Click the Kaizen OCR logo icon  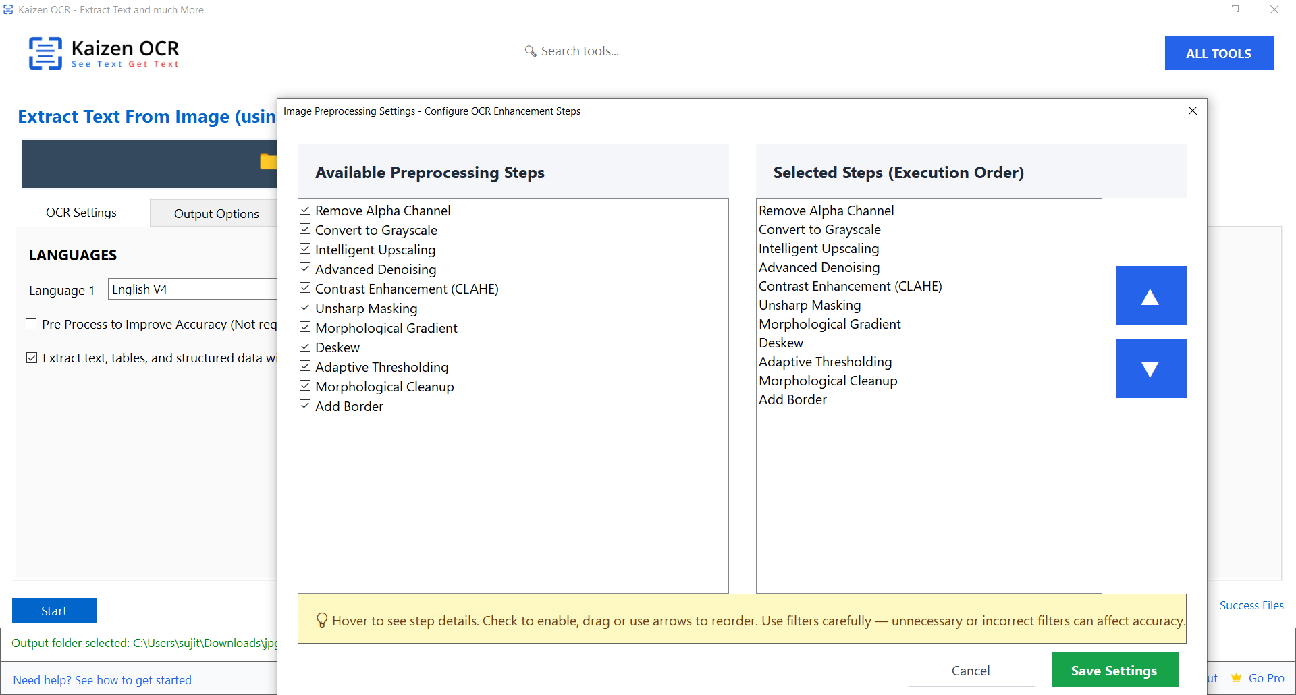tap(45, 53)
